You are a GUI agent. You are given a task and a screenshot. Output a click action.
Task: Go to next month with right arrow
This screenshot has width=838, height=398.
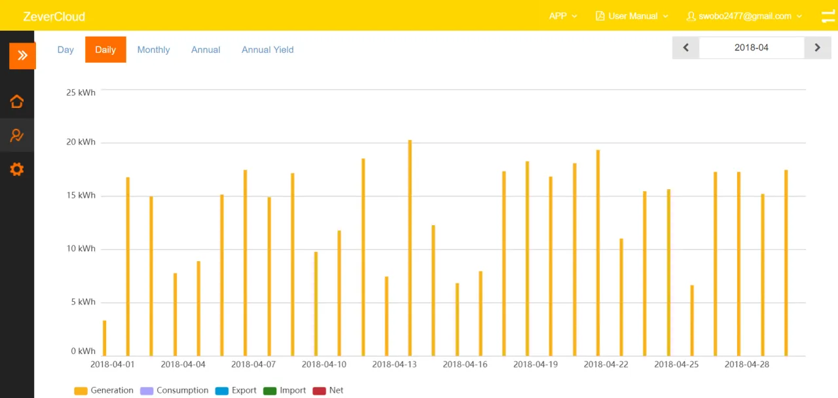tap(817, 48)
